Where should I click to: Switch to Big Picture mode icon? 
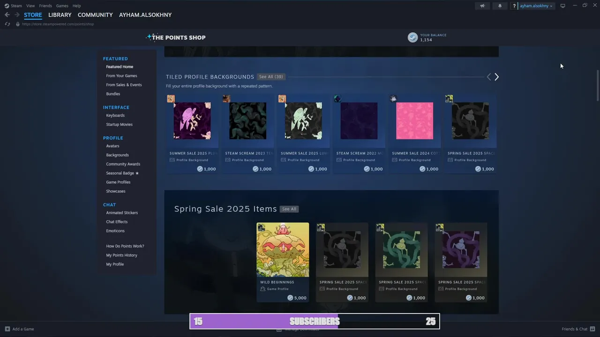tap(562, 6)
